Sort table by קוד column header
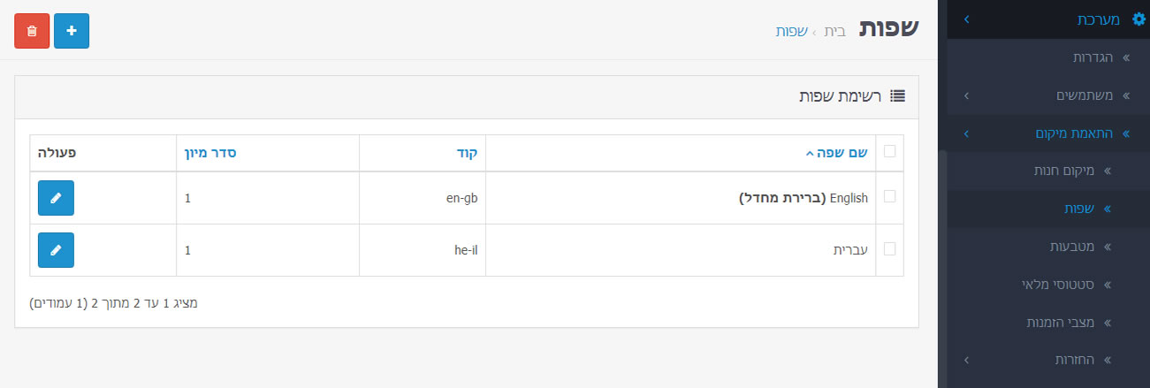This screenshot has width=1150, height=388. pyautogui.click(x=468, y=152)
